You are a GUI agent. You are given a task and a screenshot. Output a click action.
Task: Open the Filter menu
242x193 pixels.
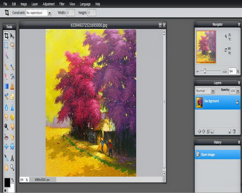tap(62, 4)
